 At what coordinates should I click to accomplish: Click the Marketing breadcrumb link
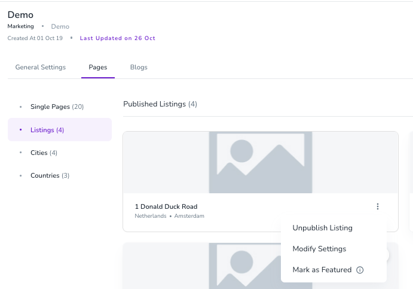(20, 26)
